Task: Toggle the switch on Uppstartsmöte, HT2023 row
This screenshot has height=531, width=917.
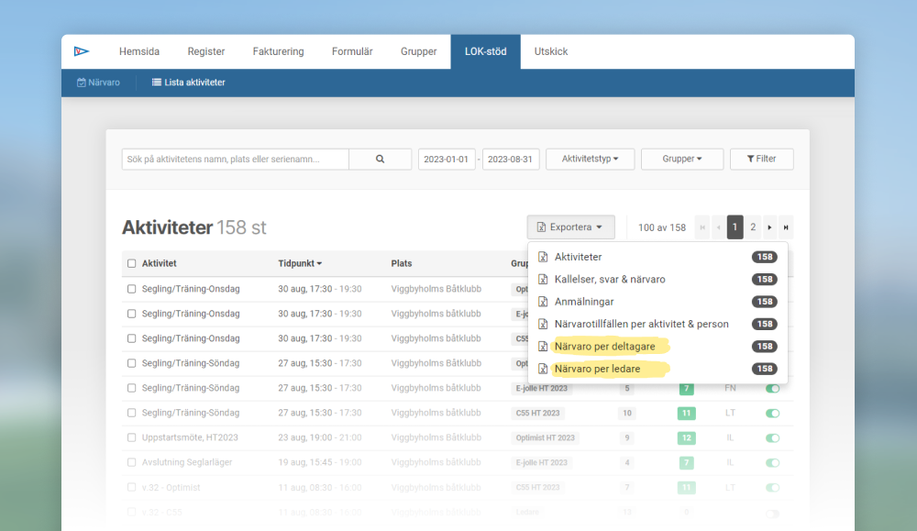Action: point(772,438)
